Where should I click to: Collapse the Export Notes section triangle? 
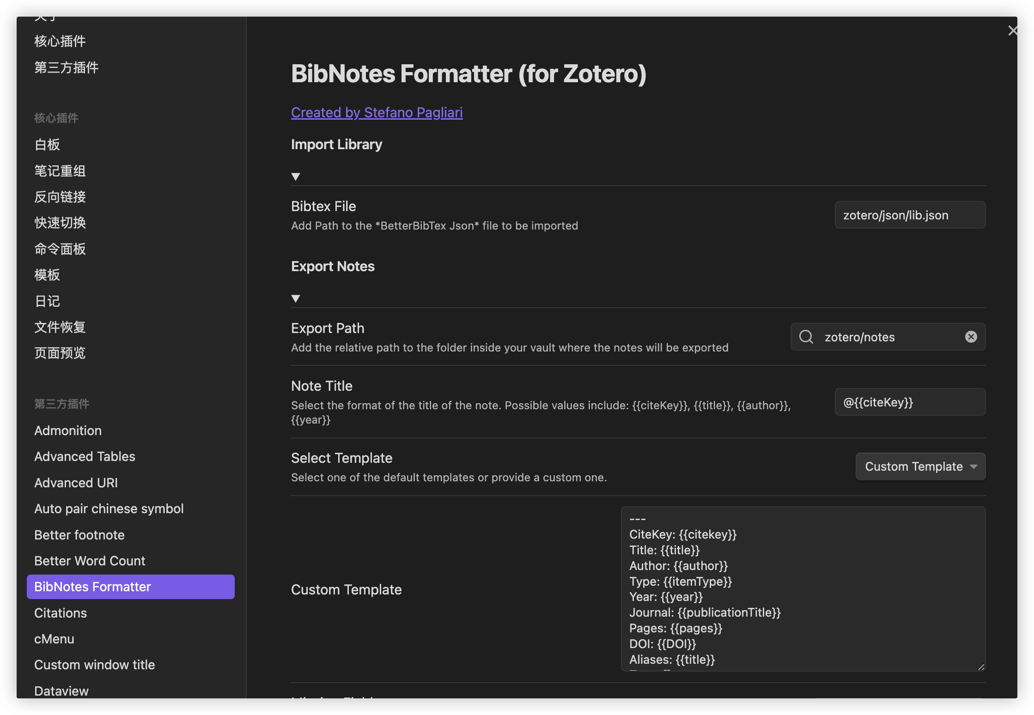296,298
